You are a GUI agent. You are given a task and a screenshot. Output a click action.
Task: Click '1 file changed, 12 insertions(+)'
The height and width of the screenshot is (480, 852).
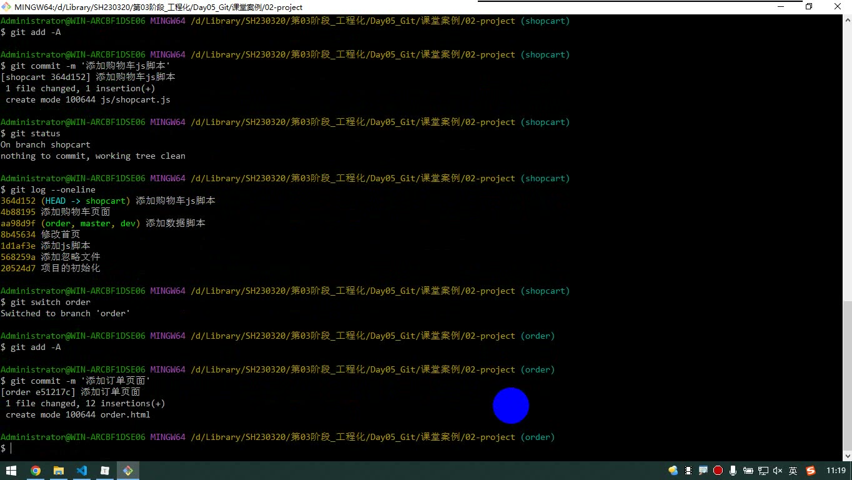(x=86, y=403)
